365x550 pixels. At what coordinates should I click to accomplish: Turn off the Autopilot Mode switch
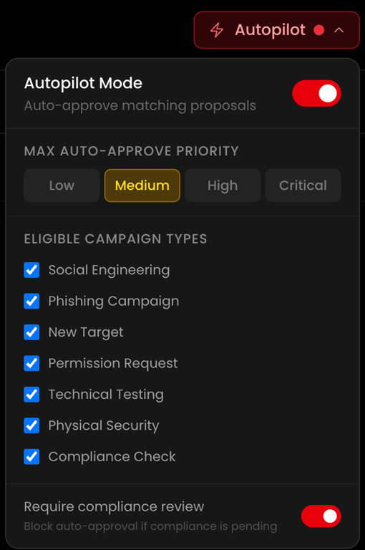tap(316, 93)
